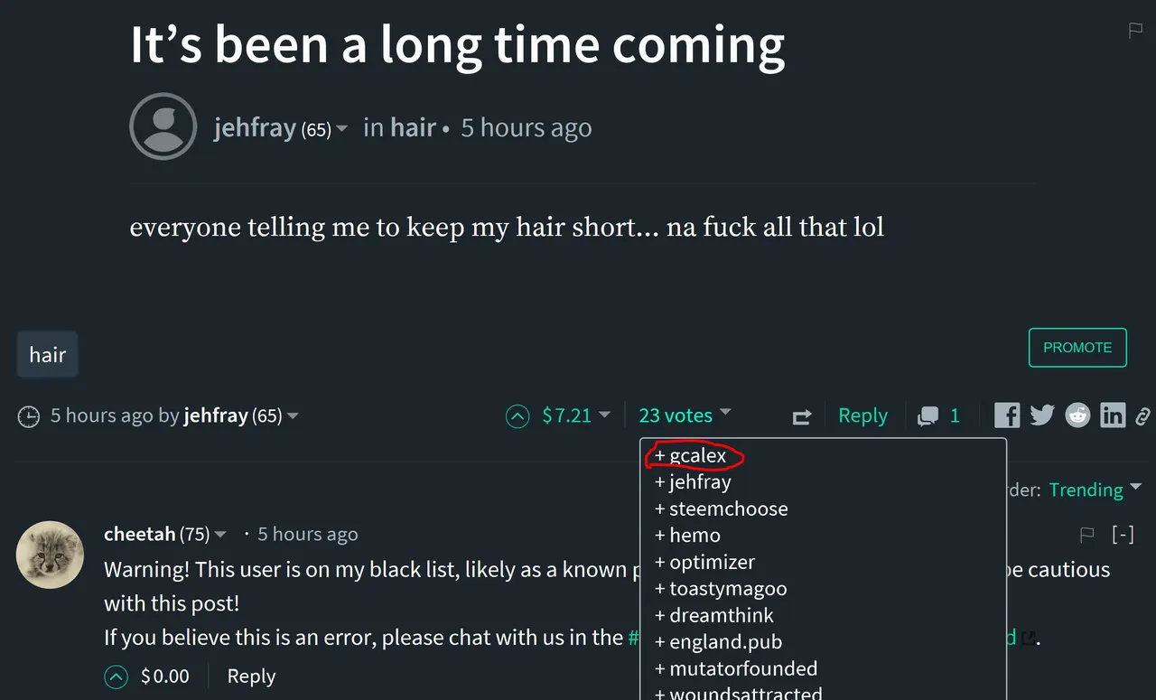
Task: Share post on Twitter
Action: click(x=1042, y=415)
